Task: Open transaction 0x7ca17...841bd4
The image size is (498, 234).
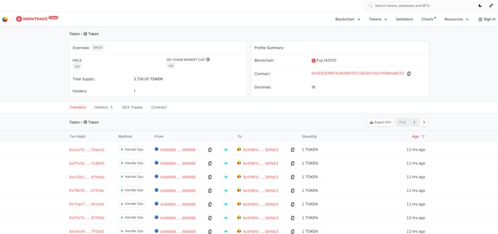Action: 87,204
